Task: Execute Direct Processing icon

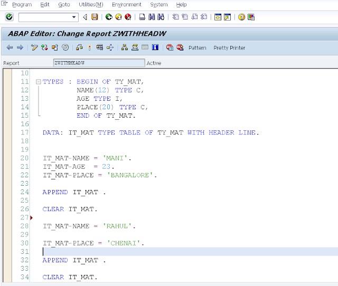Action: [100, 47]
